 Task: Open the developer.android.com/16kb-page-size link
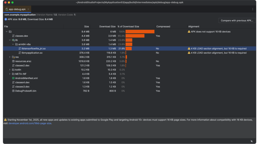[30, 123]
